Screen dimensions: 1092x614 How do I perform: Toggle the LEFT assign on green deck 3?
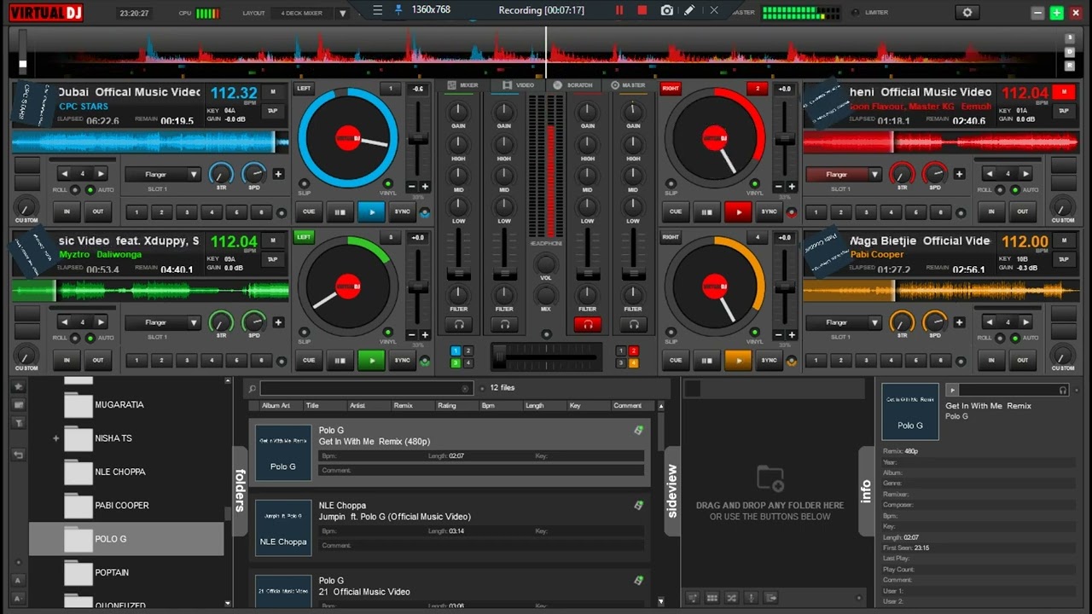pyautogui.click(x=304, y=237)
